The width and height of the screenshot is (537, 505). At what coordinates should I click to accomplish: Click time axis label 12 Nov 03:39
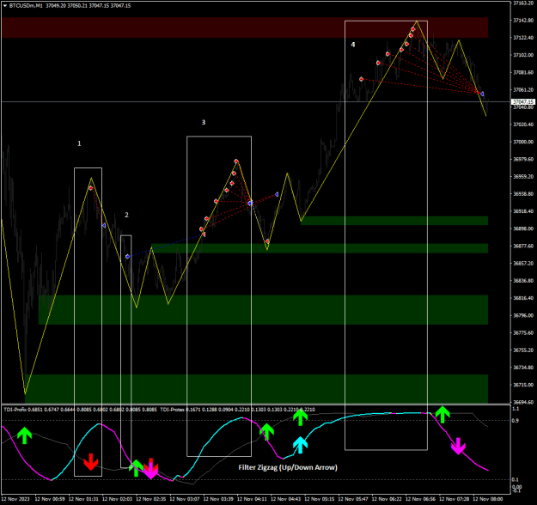point(218,499)
